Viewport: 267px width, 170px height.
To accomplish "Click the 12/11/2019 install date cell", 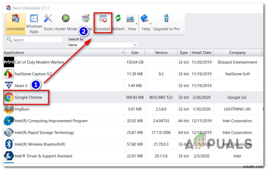I will click(x=202, y=121).
